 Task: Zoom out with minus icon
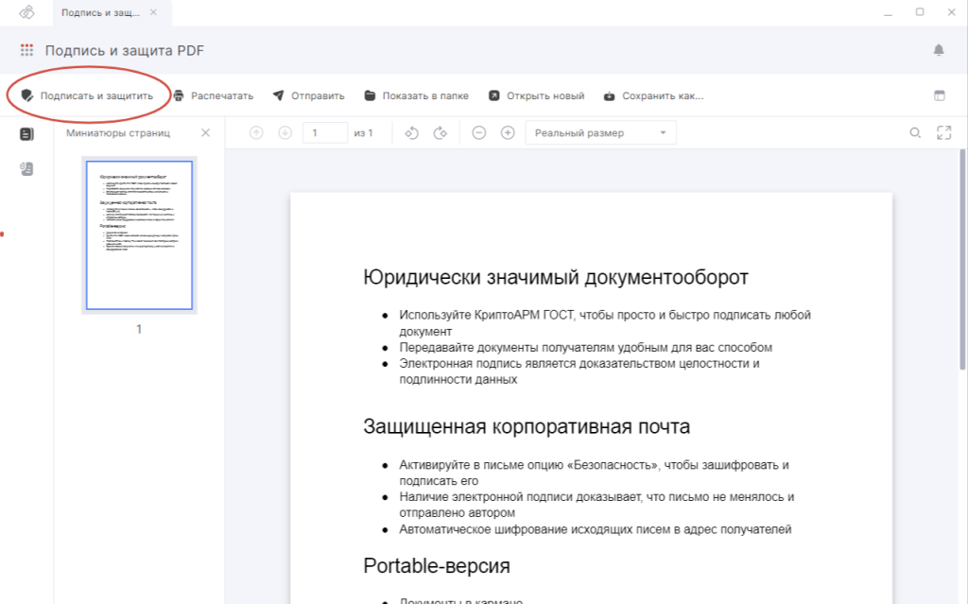pos(479,132)
